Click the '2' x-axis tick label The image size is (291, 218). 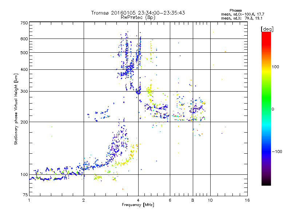pos(84,200)
